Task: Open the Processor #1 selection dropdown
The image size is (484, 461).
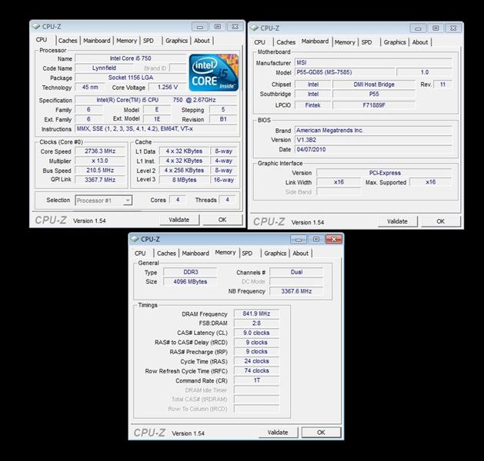Action: click(x=104, y=201)
